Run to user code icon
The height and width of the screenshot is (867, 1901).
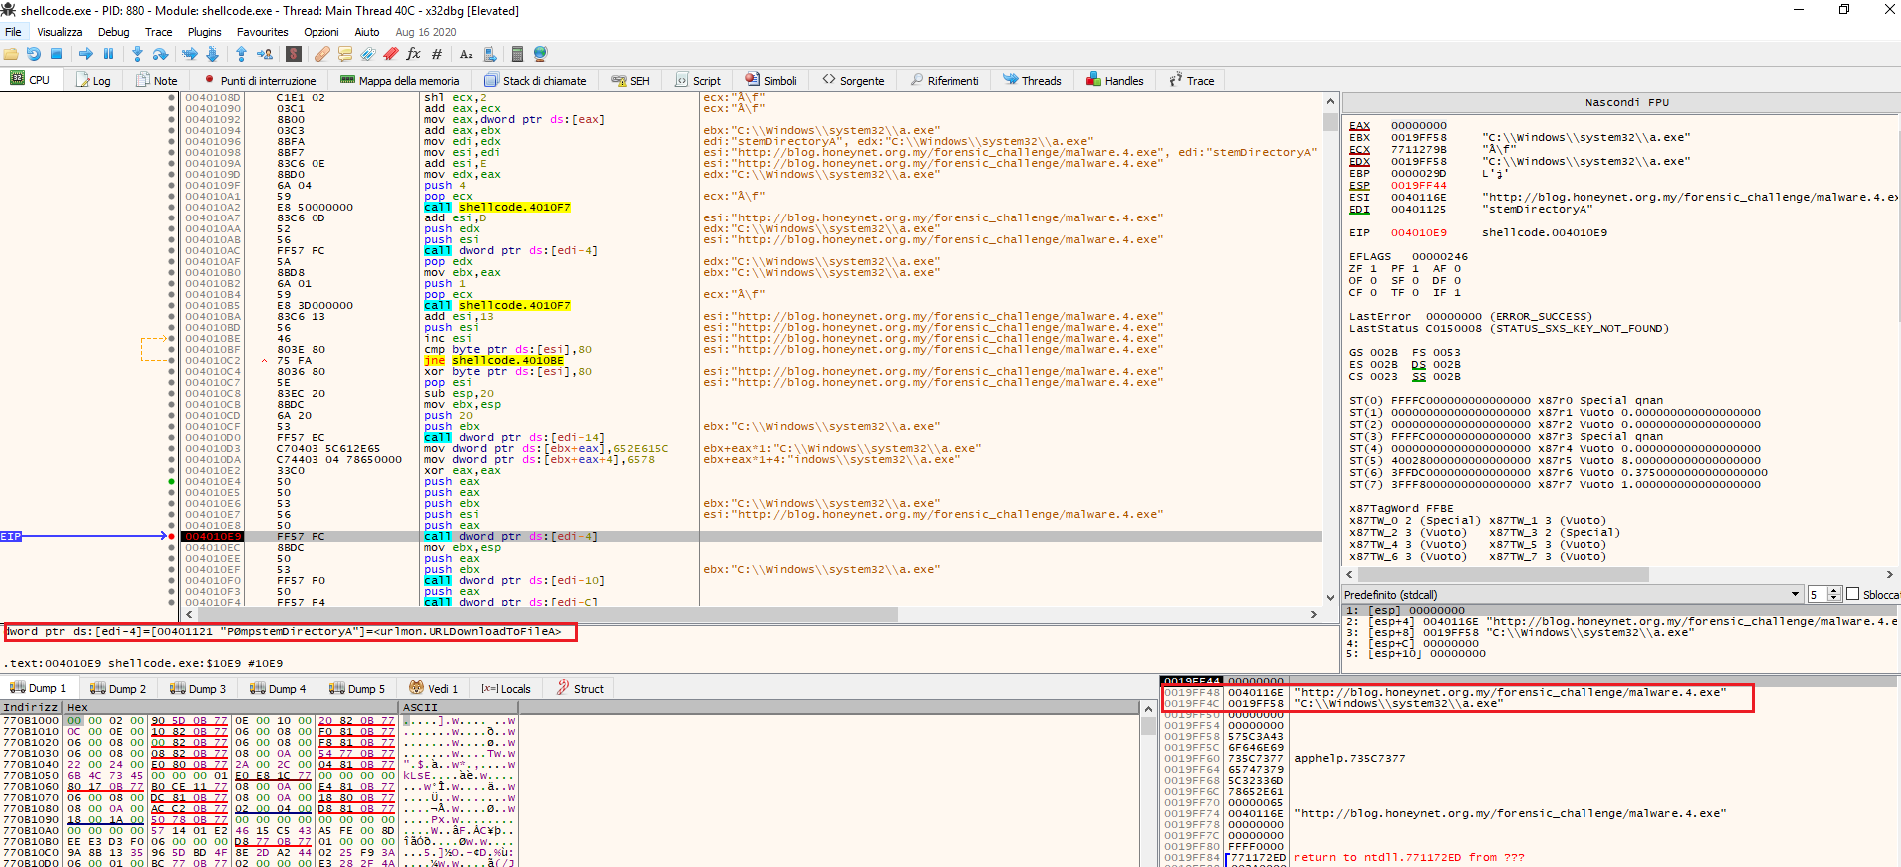tap(265, 54)
